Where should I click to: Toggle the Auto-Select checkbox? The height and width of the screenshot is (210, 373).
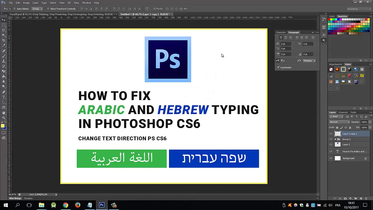click(x=14, y=9)
